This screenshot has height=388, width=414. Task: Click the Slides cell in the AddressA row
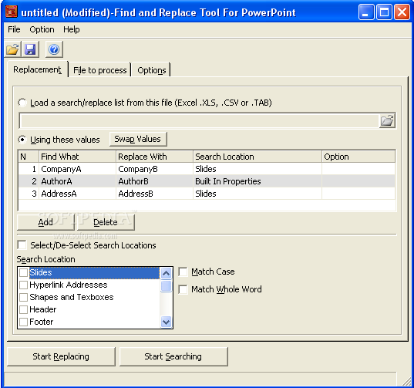click(257, 194)
